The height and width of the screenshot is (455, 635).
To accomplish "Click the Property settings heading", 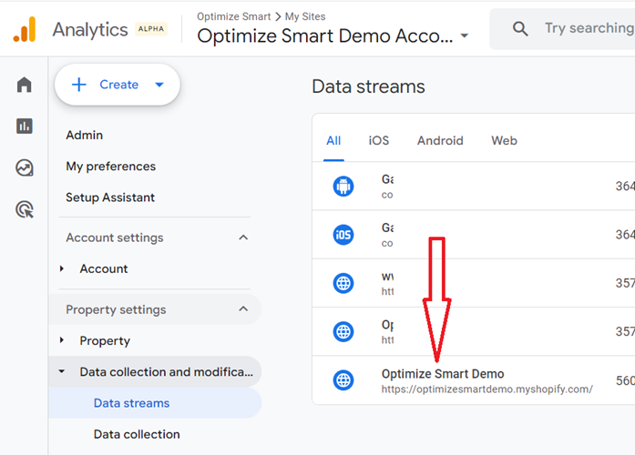I will [x=116, y=309].
